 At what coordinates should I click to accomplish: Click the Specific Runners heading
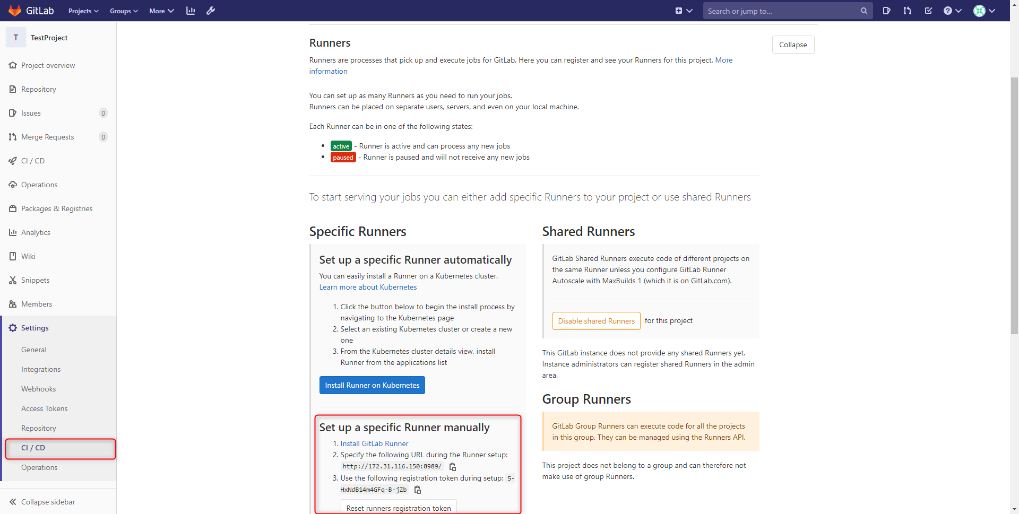[358, 231]
